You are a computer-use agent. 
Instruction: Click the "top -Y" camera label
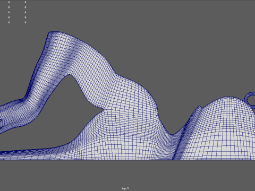pos(125,188)
